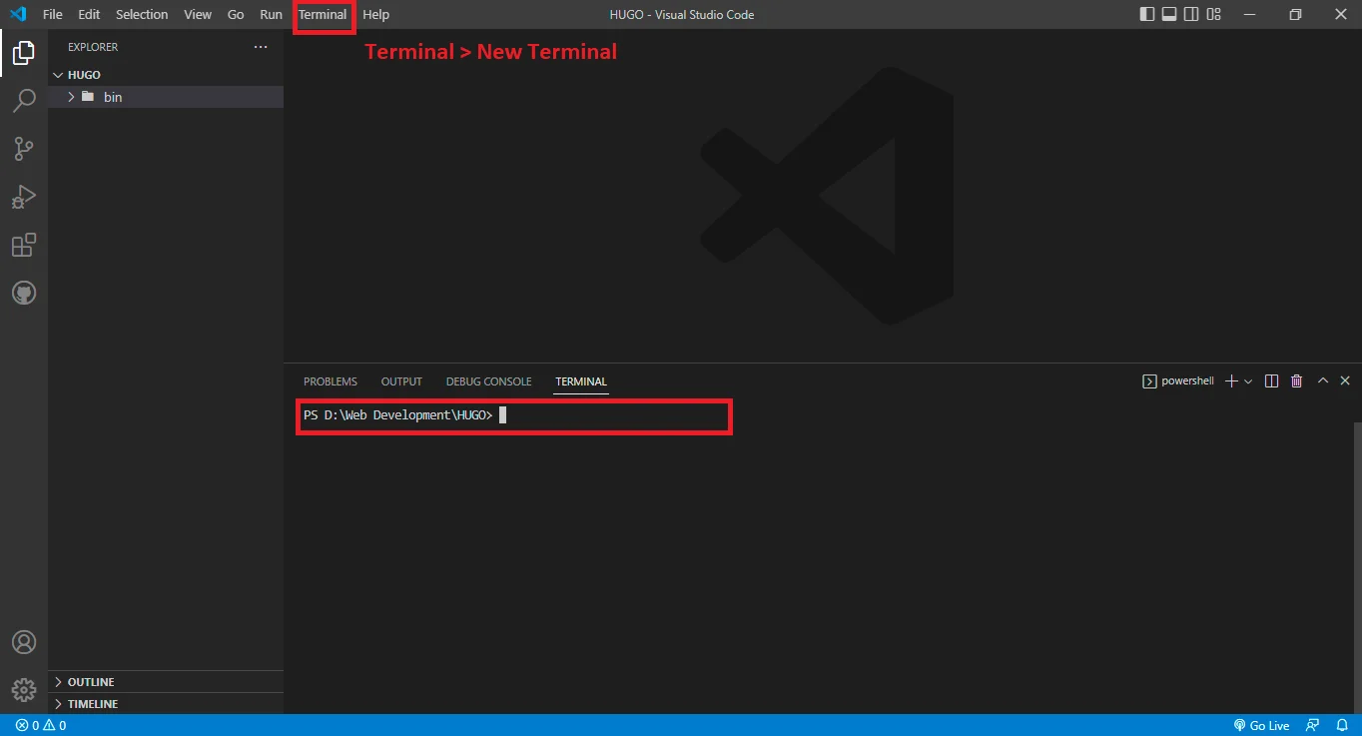Open notifications bell icon
Image resolution: width=1362 pixels, height=736 pixels.
click(1343, 725)
